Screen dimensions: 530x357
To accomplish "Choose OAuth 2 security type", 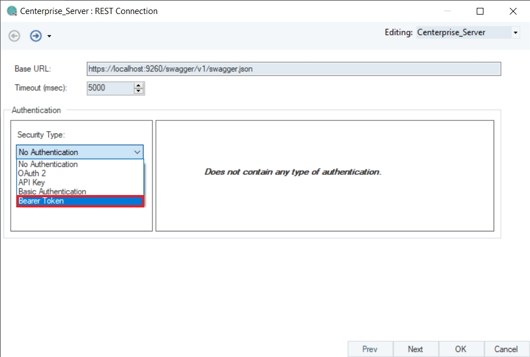I will [x=32, y=173].
